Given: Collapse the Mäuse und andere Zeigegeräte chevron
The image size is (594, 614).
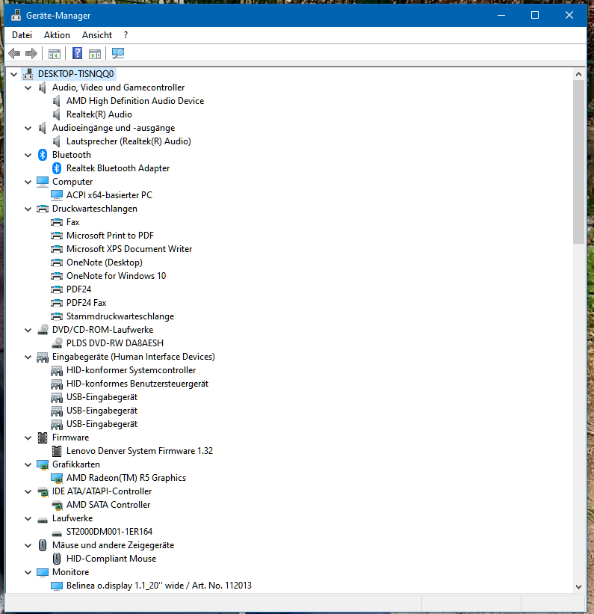Looking at the screenshot, I should click(28, 545).
